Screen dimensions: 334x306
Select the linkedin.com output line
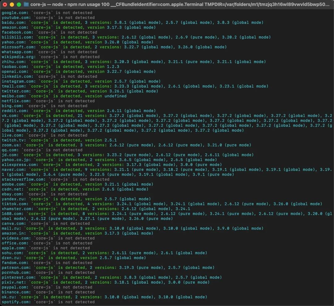[x=49, y=76]
